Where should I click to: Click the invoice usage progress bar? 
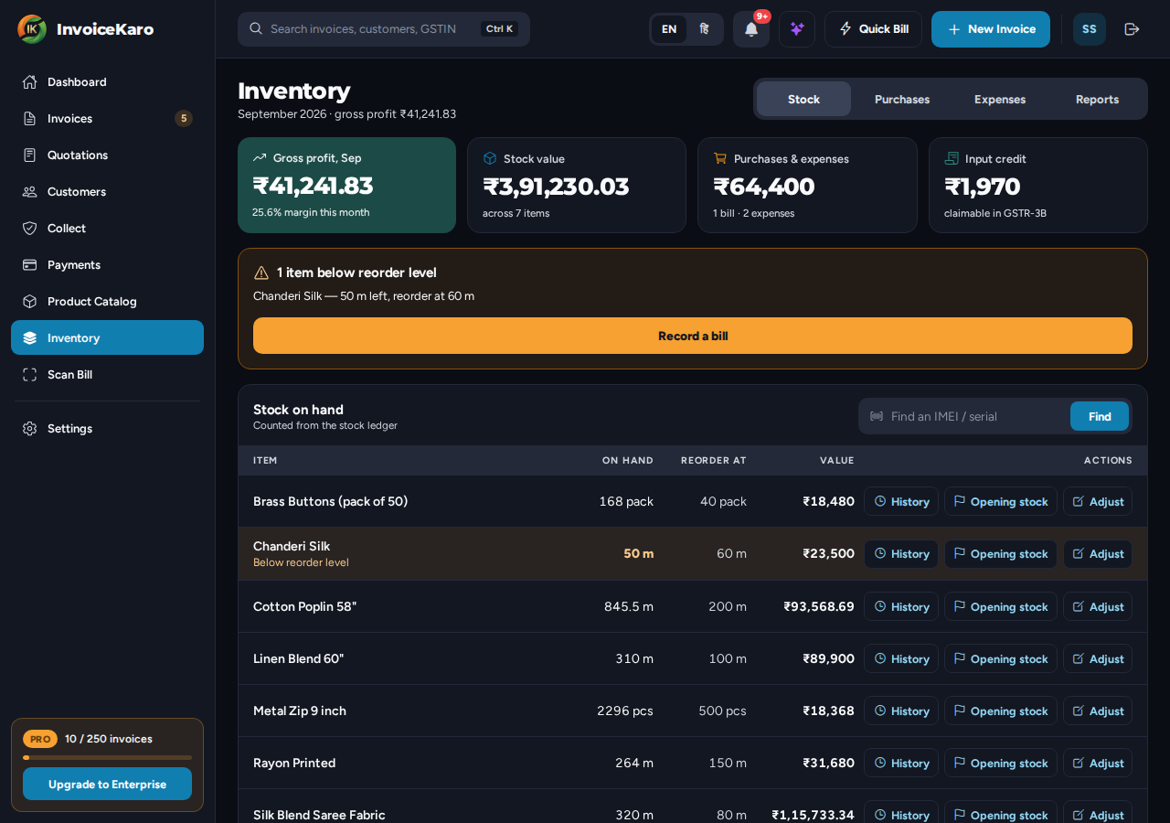(x=107, y=757)
